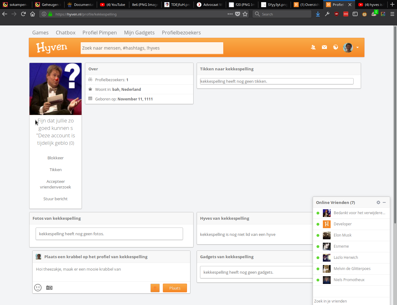Open the page actions three-dots menu
The width and height of the screenshot is (397, 305).
pos(230,14)
